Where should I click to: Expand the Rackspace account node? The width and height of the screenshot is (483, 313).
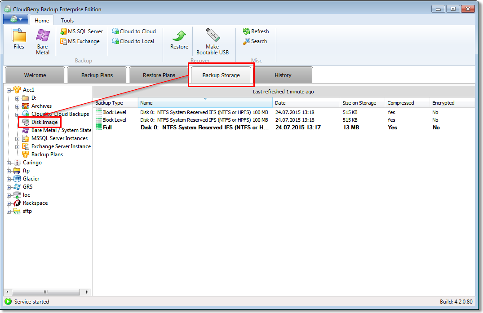[9, 203]
